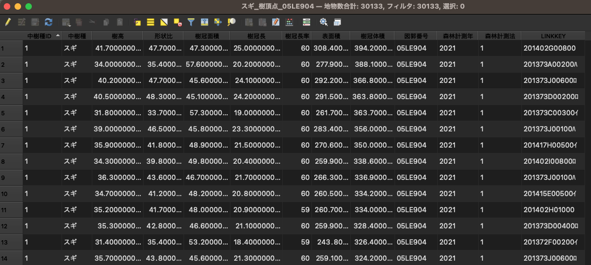Click the add feature icon
591x265 pixels.
pyautogui.click(x=66, y=22)
